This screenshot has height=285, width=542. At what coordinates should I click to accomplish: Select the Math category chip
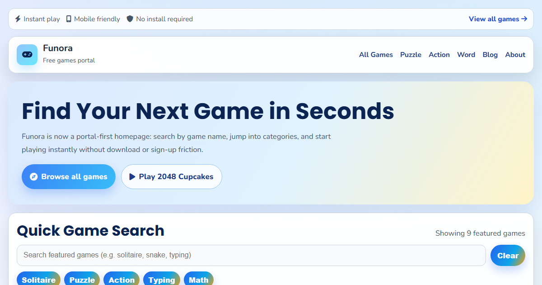click(199, 279)
